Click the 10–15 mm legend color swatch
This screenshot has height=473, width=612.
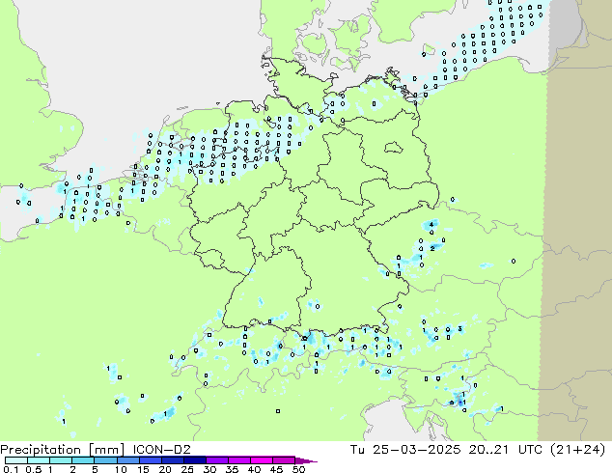point(127,460)
